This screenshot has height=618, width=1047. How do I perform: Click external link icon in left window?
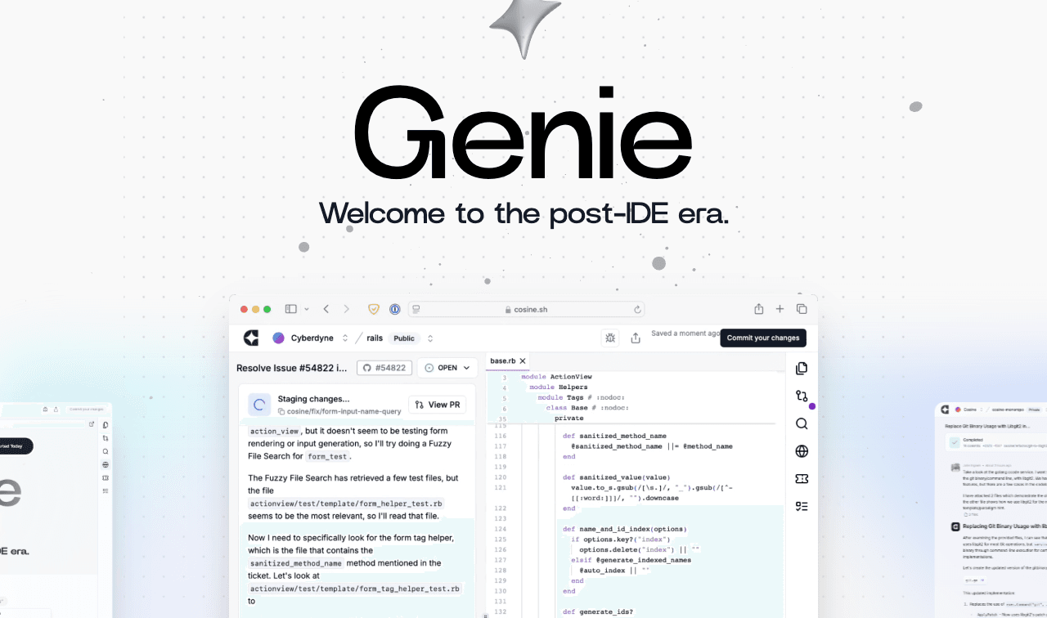tap(92, 424)
